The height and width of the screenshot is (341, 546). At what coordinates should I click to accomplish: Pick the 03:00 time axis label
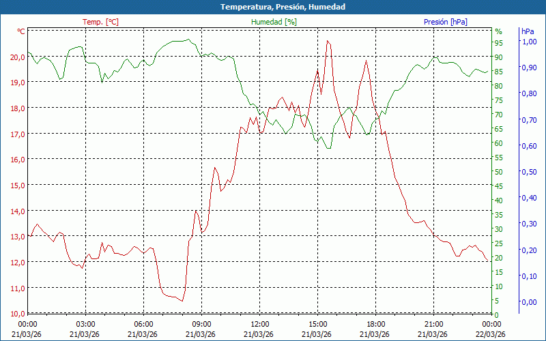(x=85, y=324)
